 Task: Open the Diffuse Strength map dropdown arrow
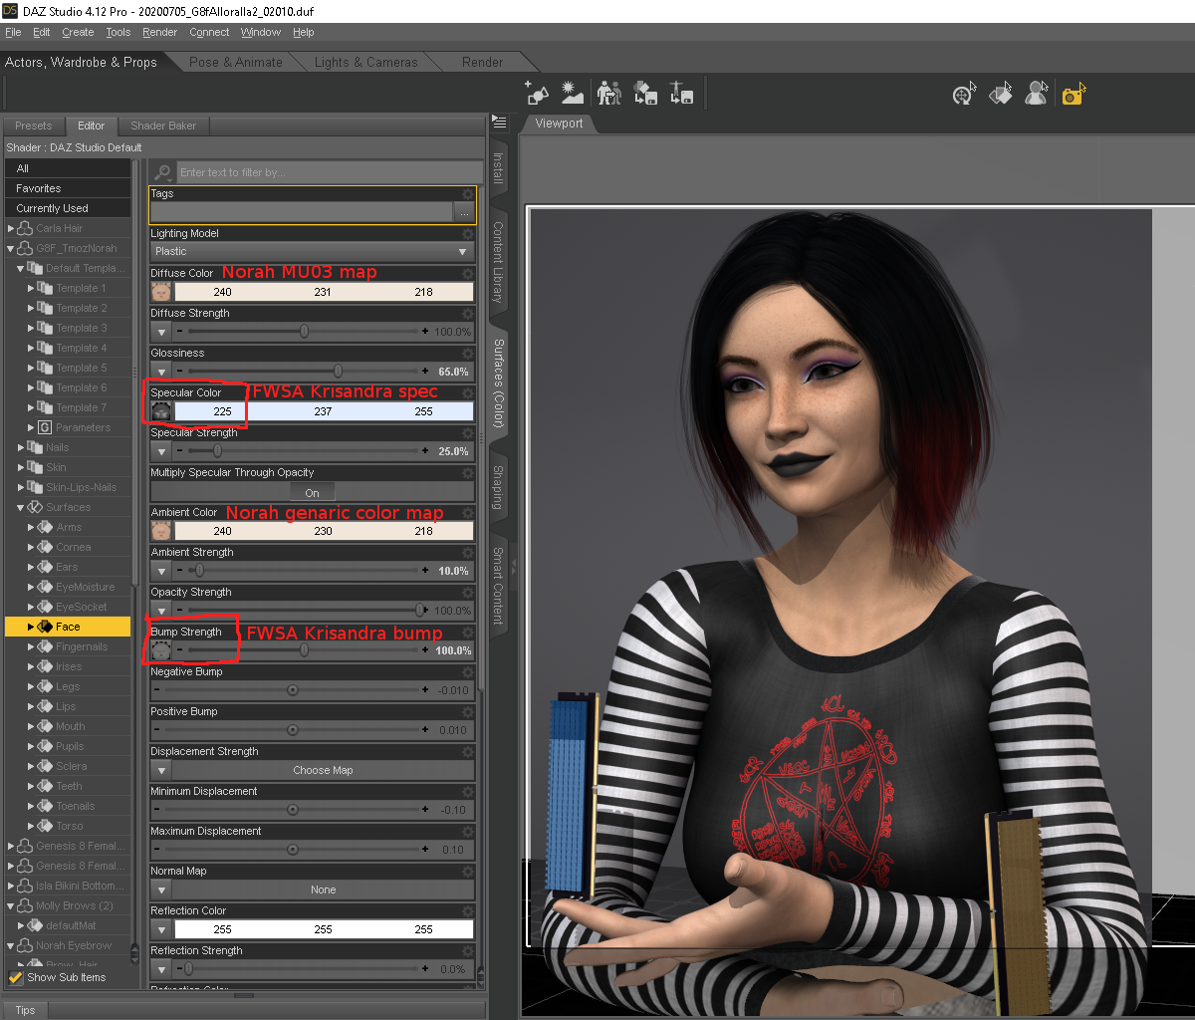click(161, 332)
